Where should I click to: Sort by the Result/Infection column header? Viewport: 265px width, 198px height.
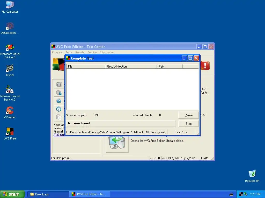[131, 66]
